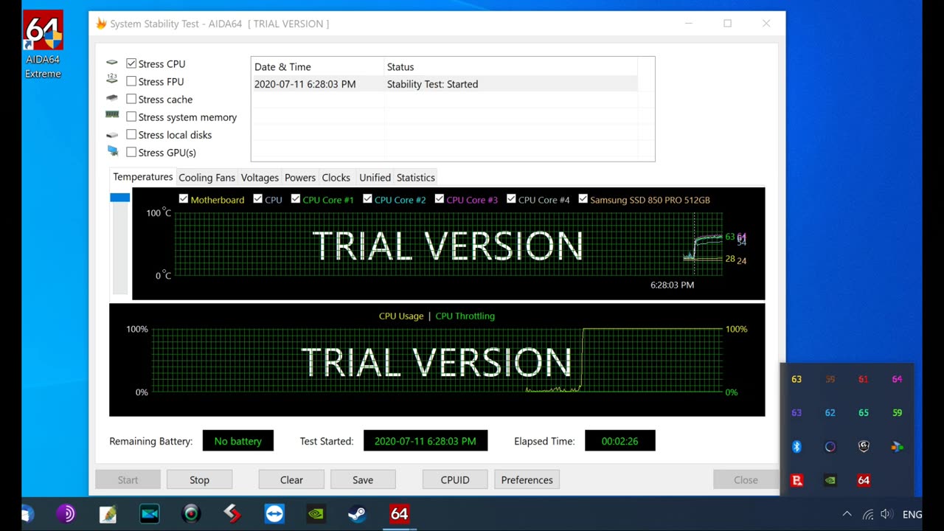The image size is (944, 531).
Task: Click the blue 62 temperature tray icon
Action: (830, 413)
